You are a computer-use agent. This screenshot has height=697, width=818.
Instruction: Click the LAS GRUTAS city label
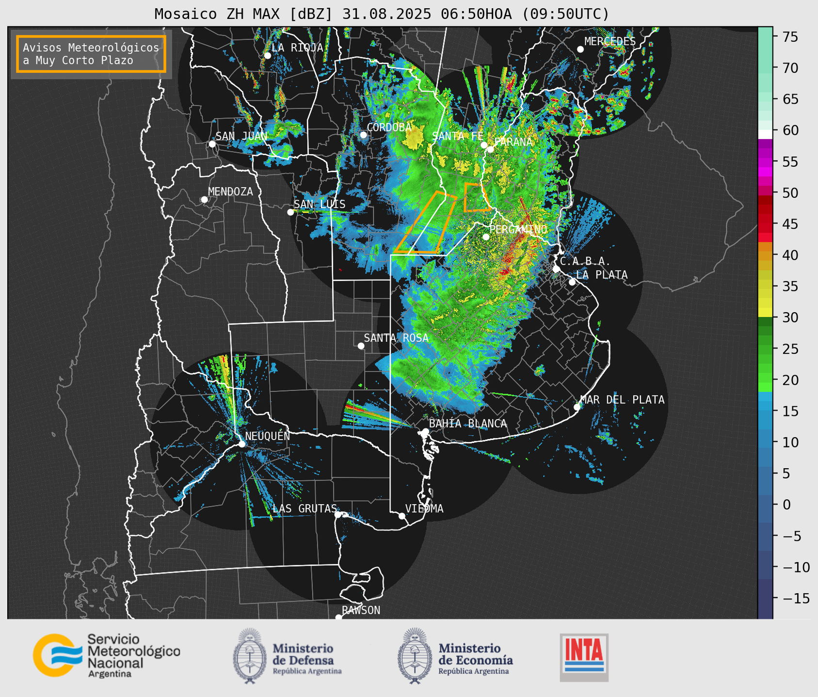305,508
